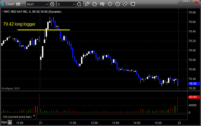
Task: Click the blue window link indicator
Action: (3, 4)
